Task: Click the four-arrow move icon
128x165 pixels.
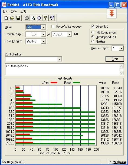Action: (39, 18)
